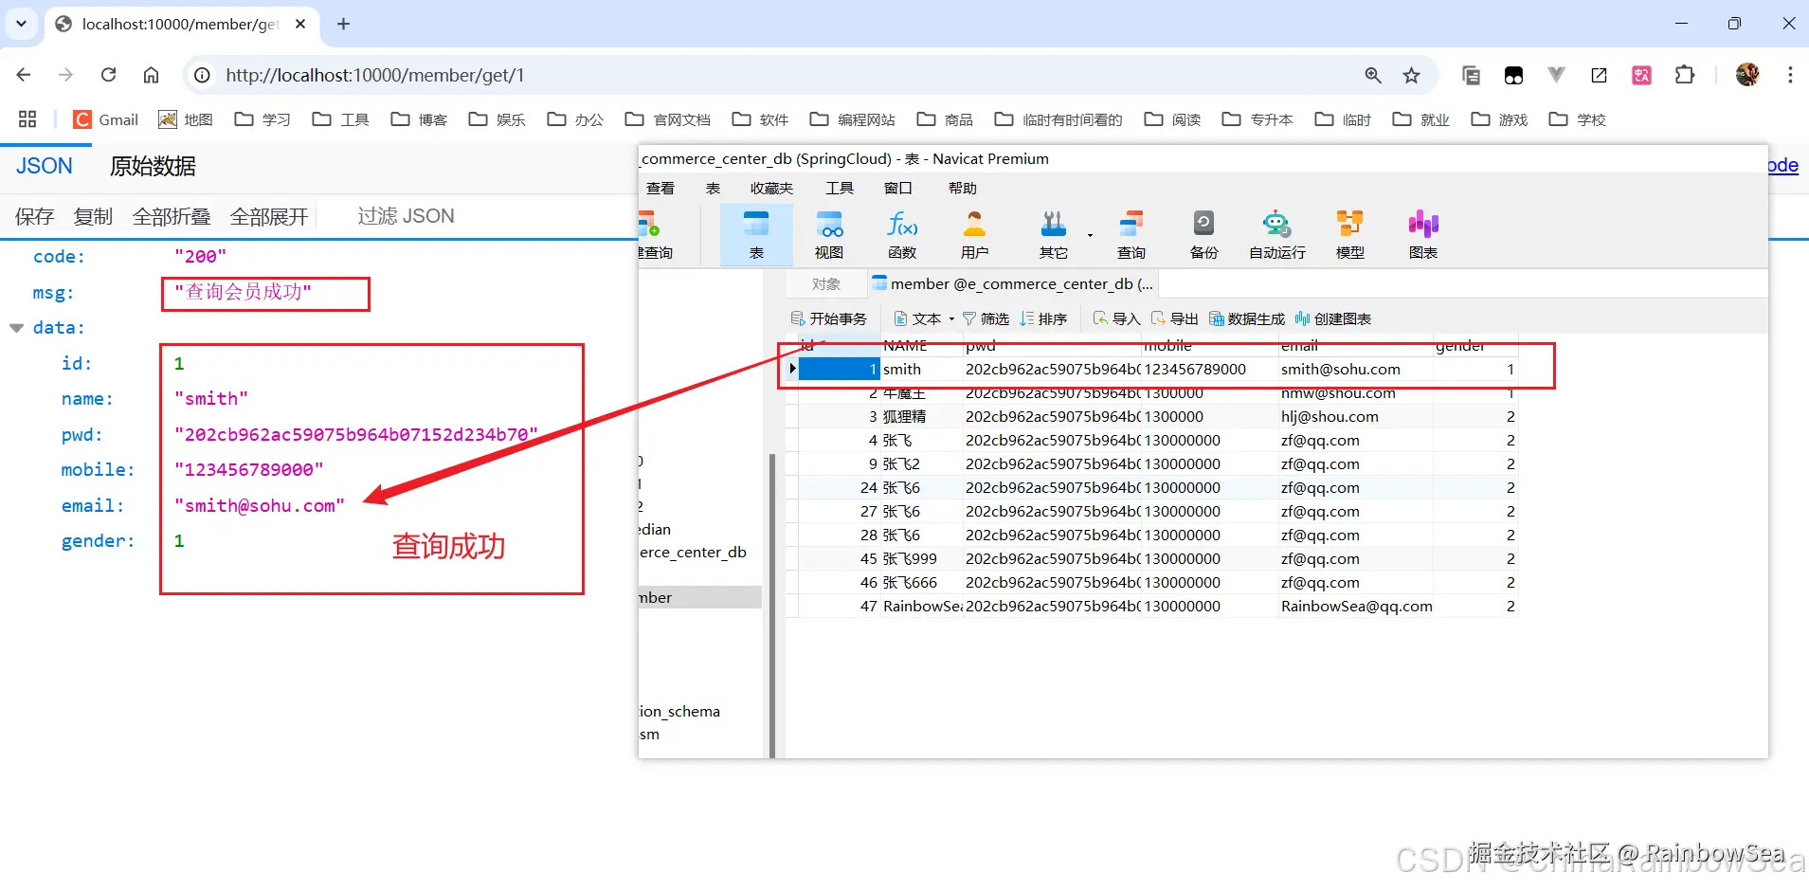Click the profile avatar in toolbar
This screenshot has height=890, width=1809.
point(1747,75)
